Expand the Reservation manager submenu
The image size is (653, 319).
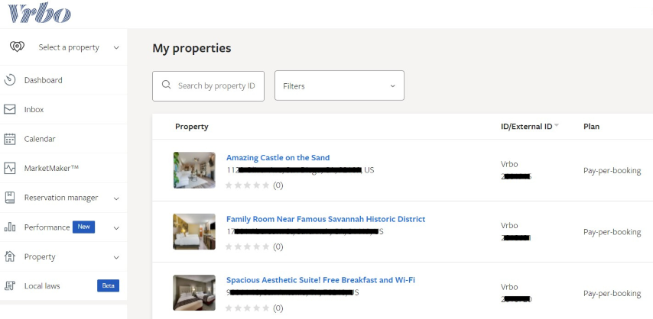coord(116,198)
